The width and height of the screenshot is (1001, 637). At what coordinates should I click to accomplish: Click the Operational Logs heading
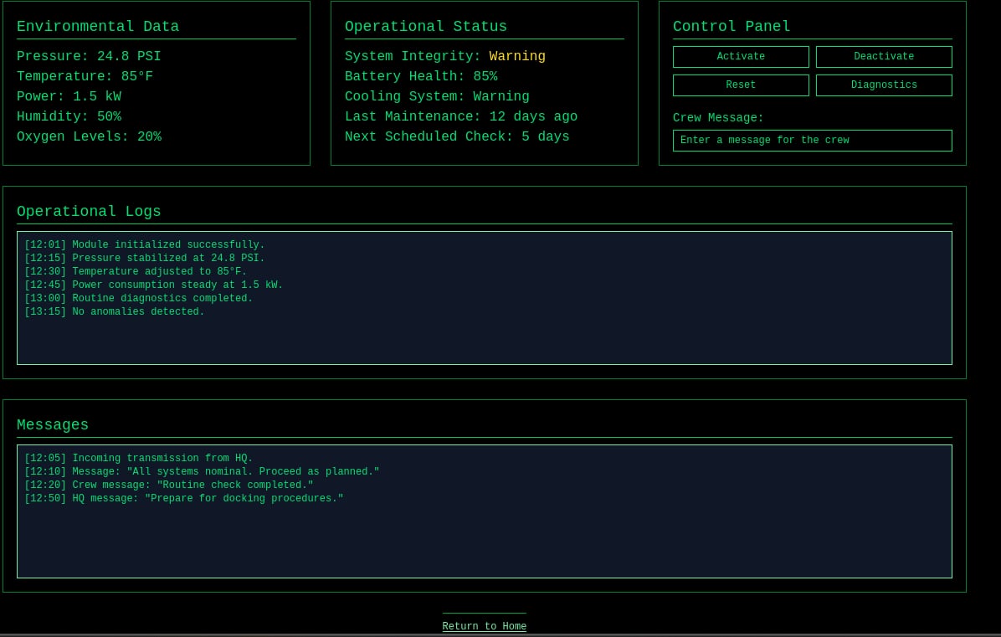[x=89, y=211]
